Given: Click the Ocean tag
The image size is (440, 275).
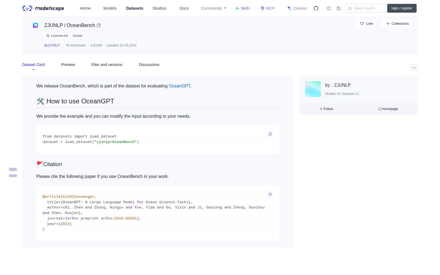Looking at the screenshot, I should click(x=78, y=36).
